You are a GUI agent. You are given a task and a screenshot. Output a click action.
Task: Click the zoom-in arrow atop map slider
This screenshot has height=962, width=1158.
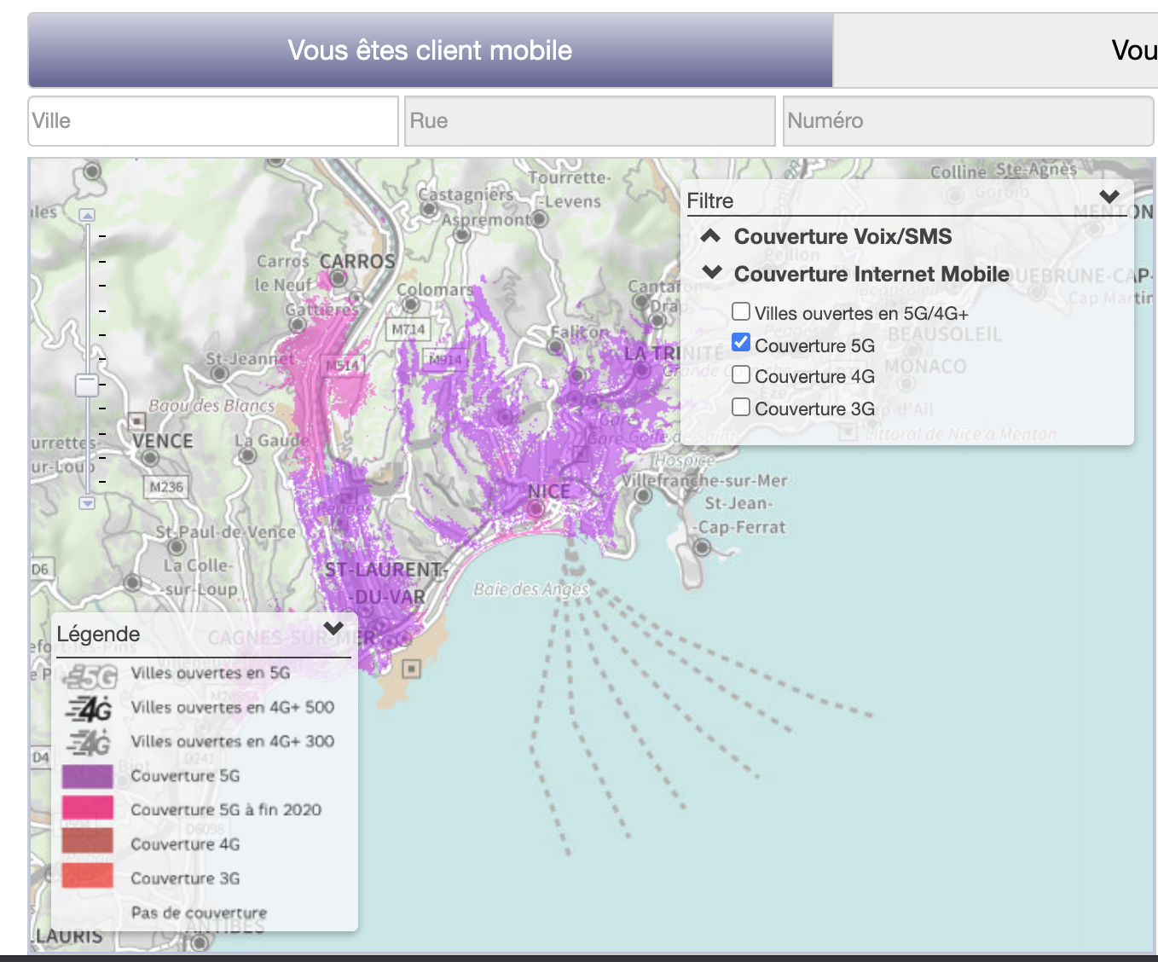tap(87, 215)
